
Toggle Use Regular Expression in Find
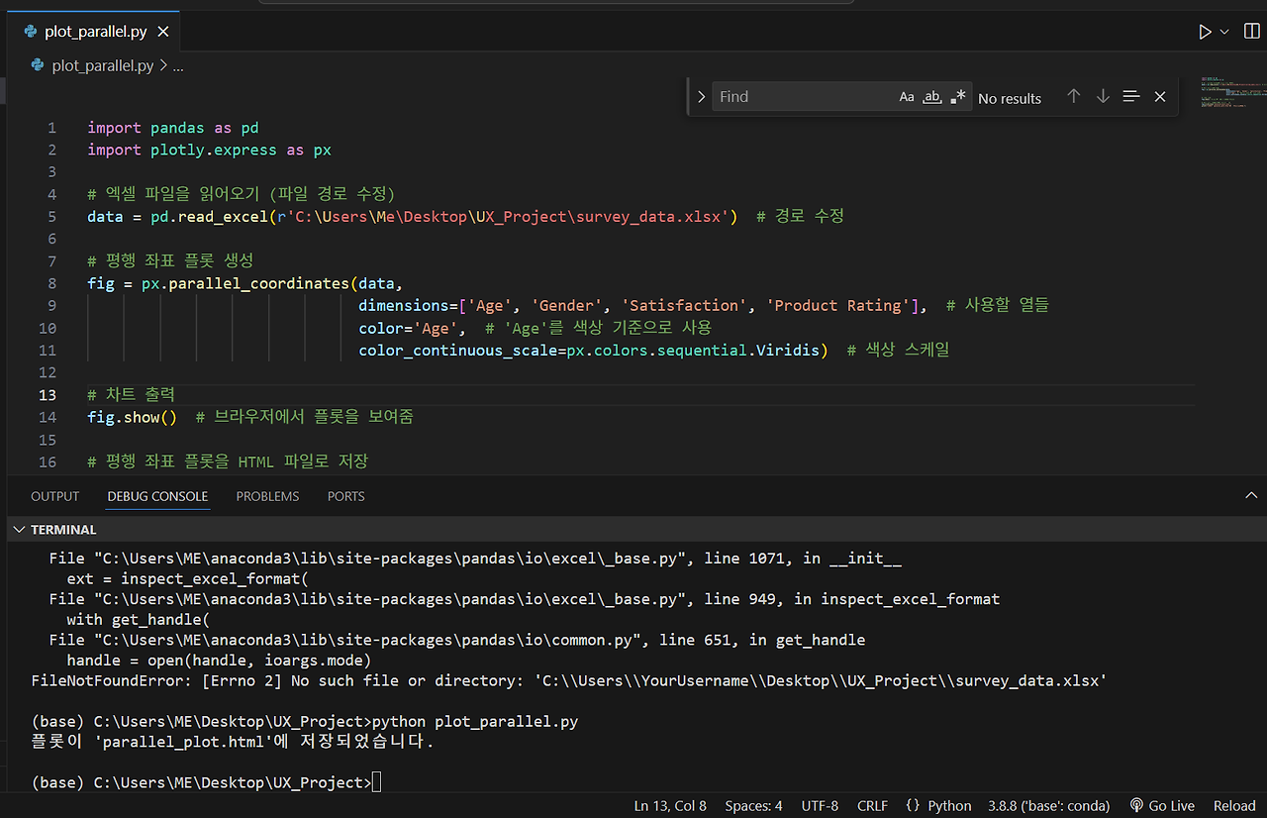point(958,97)
